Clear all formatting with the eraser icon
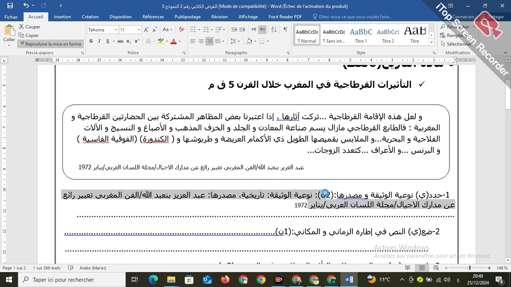This screenshot has height=287, width=511. 182,30
